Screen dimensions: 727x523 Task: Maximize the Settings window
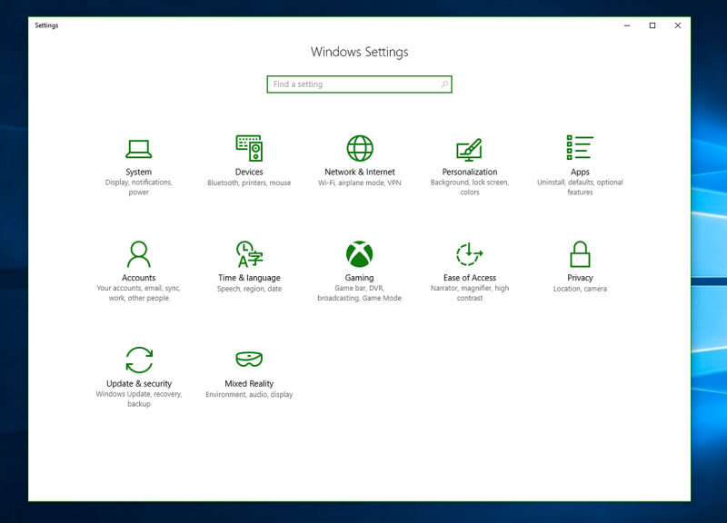(x=652, y=25)
